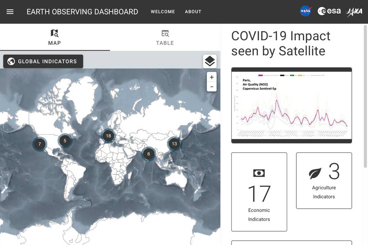The image size is (368, 245).
Task: Open the 17 Economic Indicators card
Action: [259, 191]
